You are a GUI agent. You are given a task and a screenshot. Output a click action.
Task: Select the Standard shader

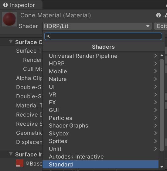point(101,164)
